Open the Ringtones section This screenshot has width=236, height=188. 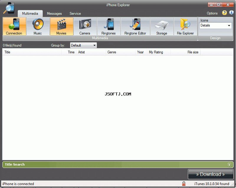pos(109,27)
